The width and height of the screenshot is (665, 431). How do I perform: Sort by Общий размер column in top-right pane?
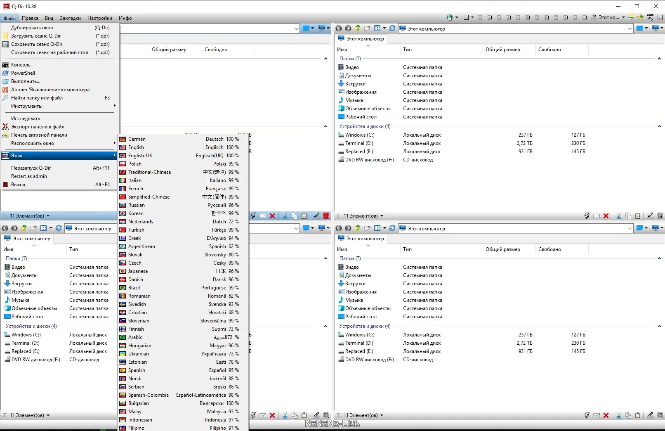[x=502, y=50]
